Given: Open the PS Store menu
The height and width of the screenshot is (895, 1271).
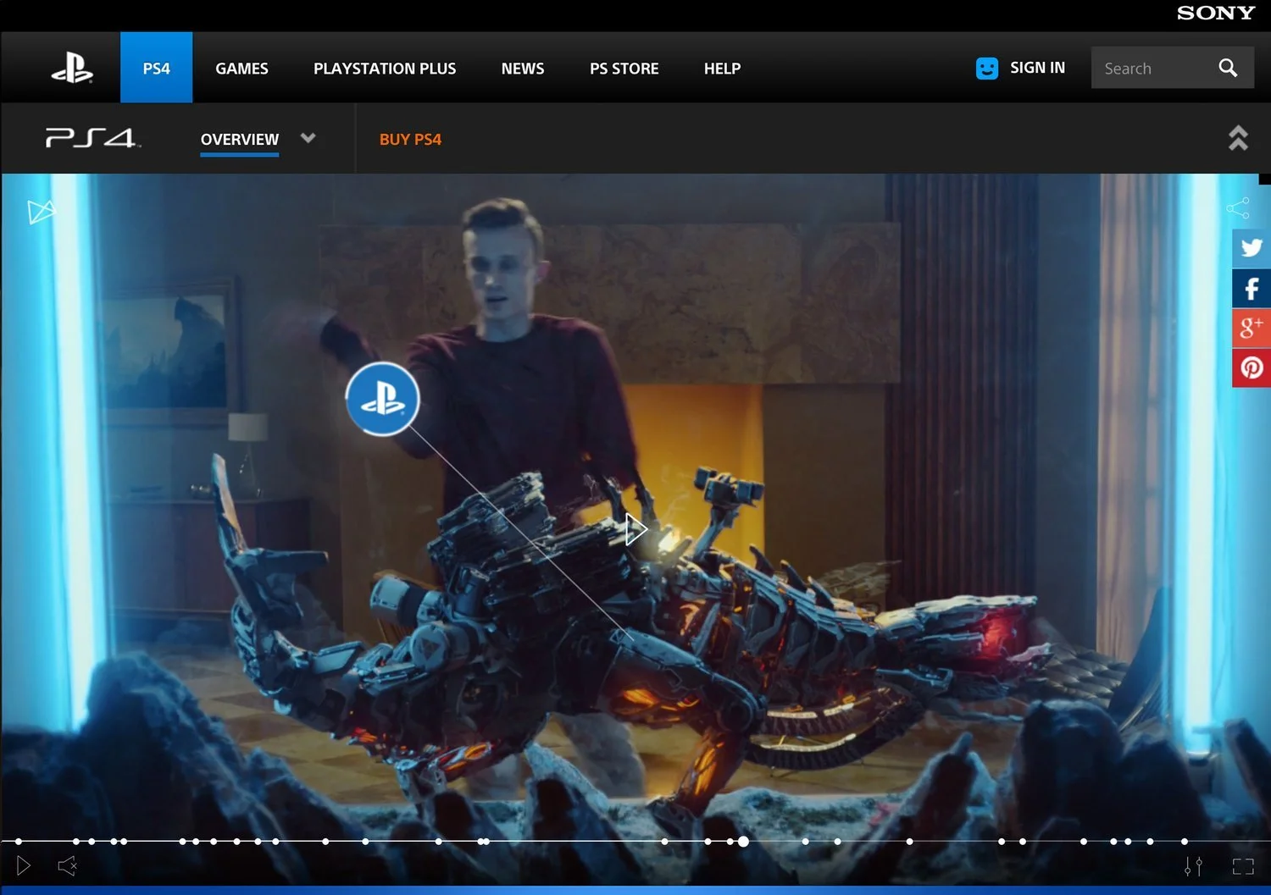Looking at the screenshot, I should 624,69.
